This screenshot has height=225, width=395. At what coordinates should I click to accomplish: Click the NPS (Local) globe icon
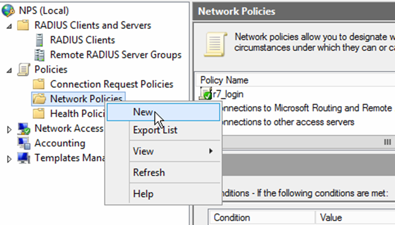tap(8, 10)
